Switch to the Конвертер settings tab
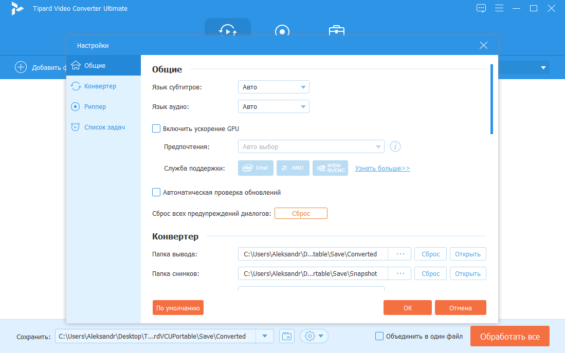565x353 pixels. [100, 86]
